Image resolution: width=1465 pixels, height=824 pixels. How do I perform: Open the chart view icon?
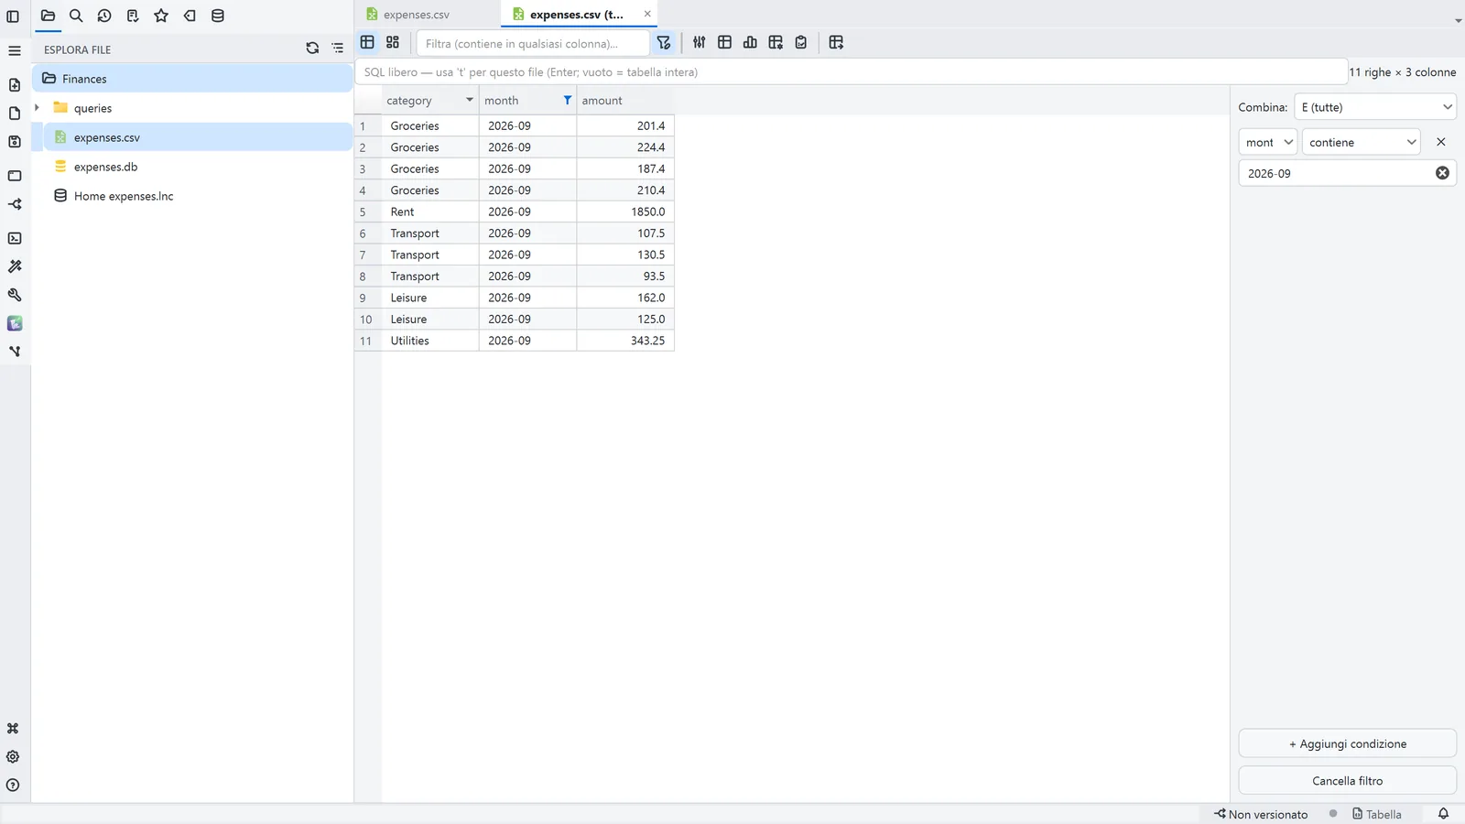750,42
